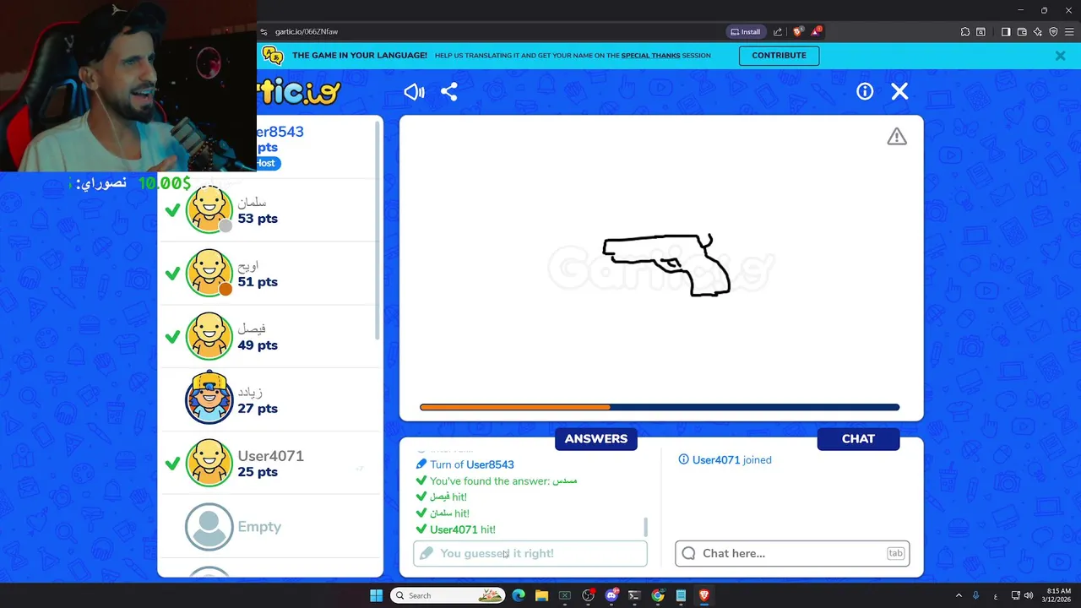Open the volume tray icon
This screenshot has width=1081, height=608.
point(1029,595)
